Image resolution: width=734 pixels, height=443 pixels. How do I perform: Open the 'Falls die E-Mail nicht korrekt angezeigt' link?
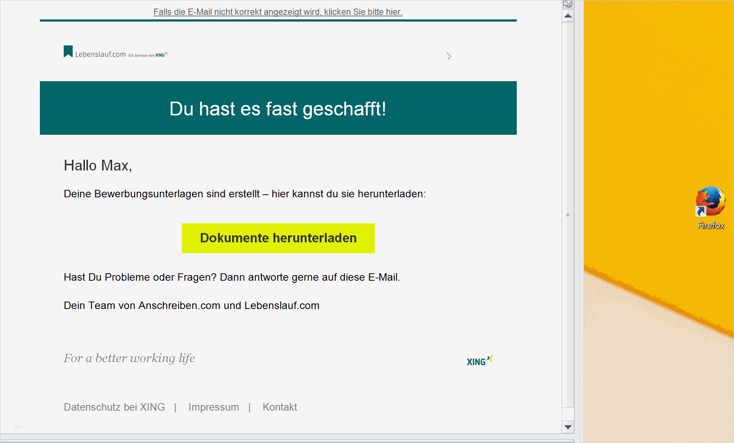(x=278, y=12)
